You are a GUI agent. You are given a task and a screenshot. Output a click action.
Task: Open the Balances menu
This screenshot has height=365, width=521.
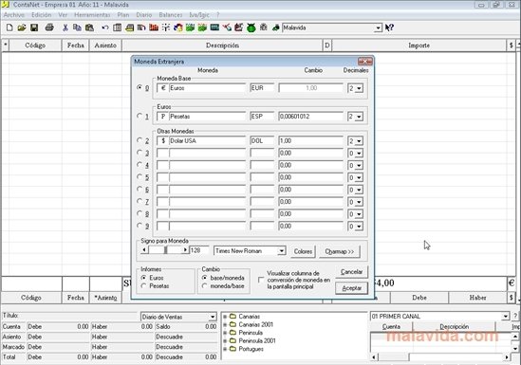(x=171, y=15)
